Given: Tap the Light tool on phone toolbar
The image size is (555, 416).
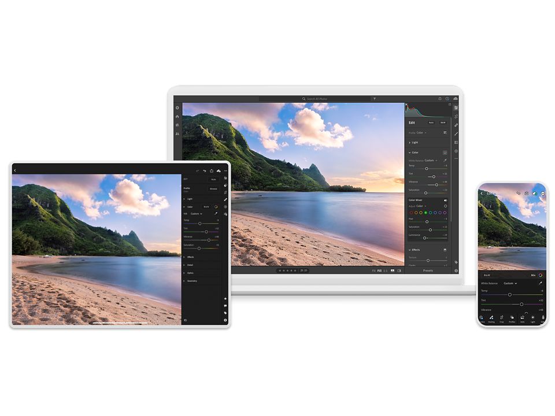Looking at the screenshot, I should click(532, 318).
